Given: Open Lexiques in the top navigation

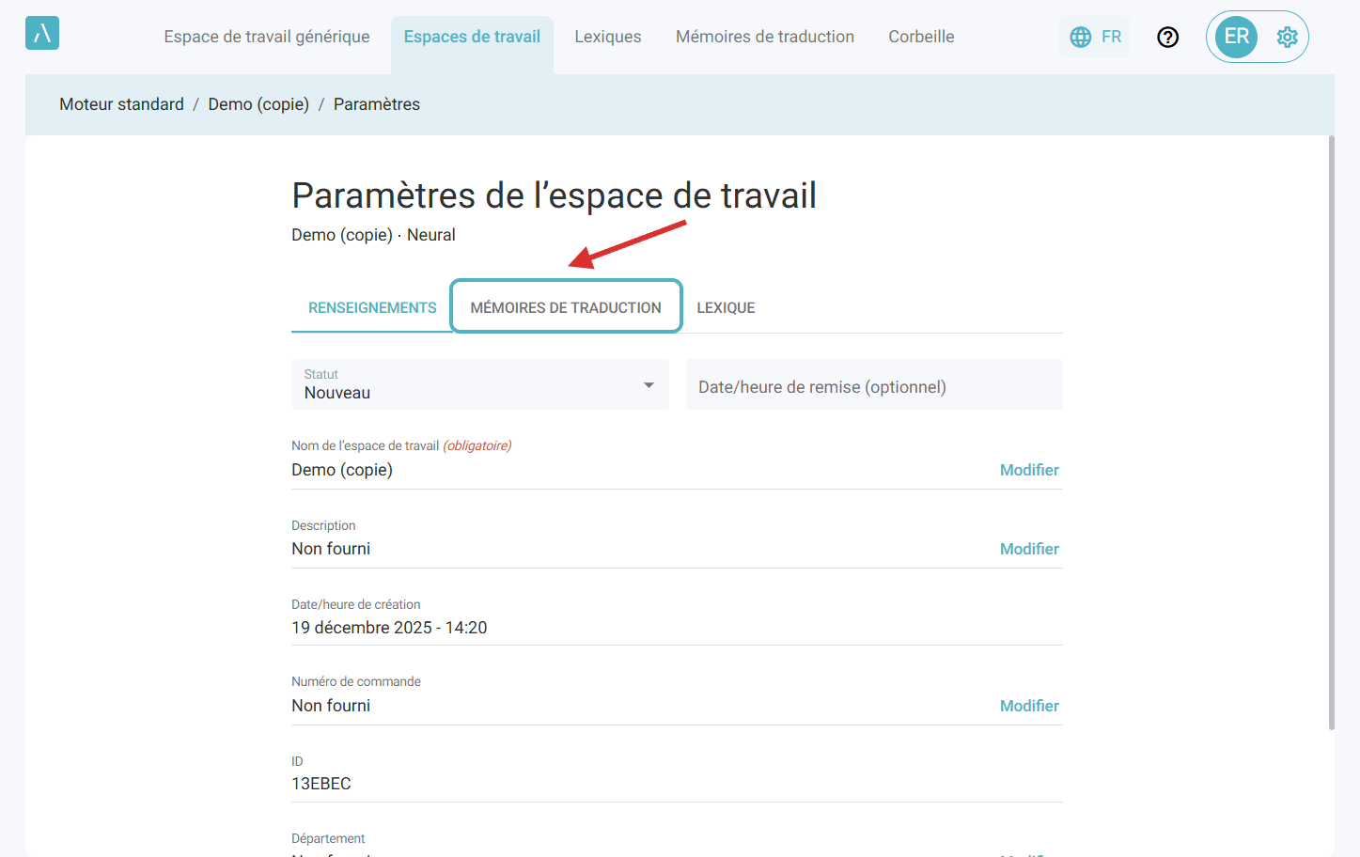Looking at the screenshot, I should tap(608, 37).
